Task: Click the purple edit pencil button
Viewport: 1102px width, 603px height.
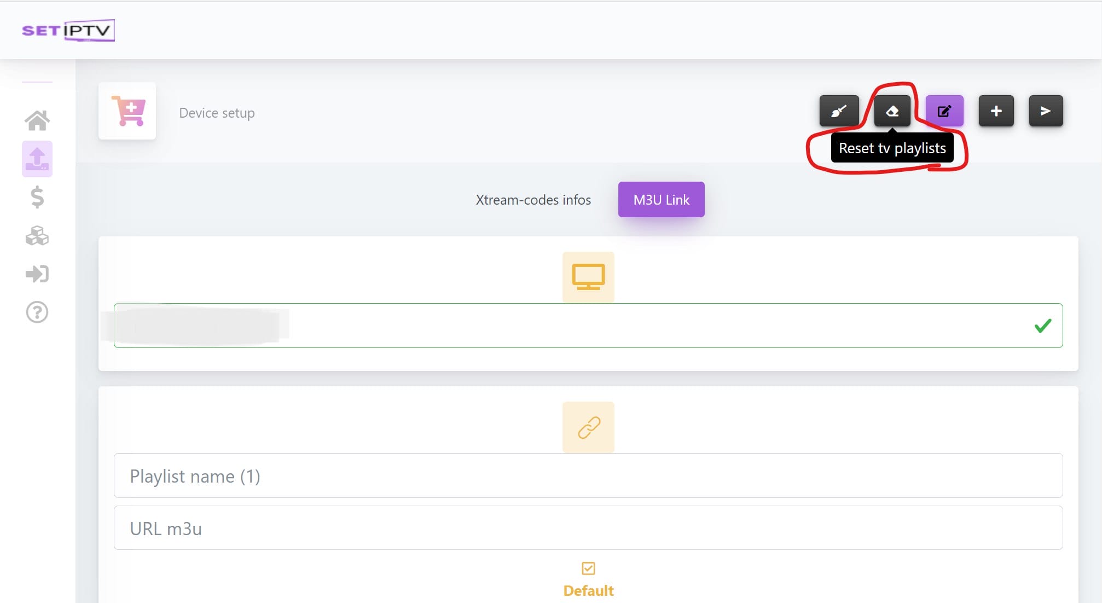Action: [x=944, y=111]
